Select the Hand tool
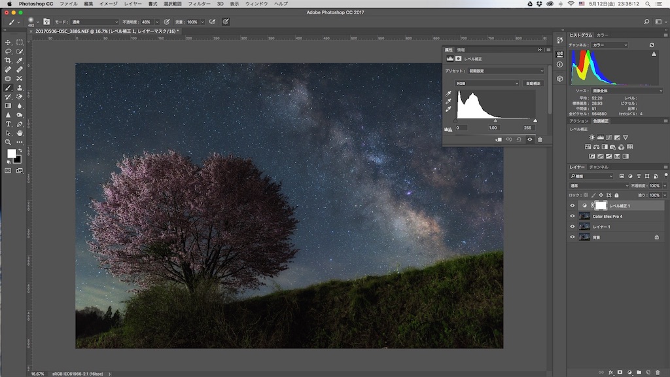 [20, 133]
